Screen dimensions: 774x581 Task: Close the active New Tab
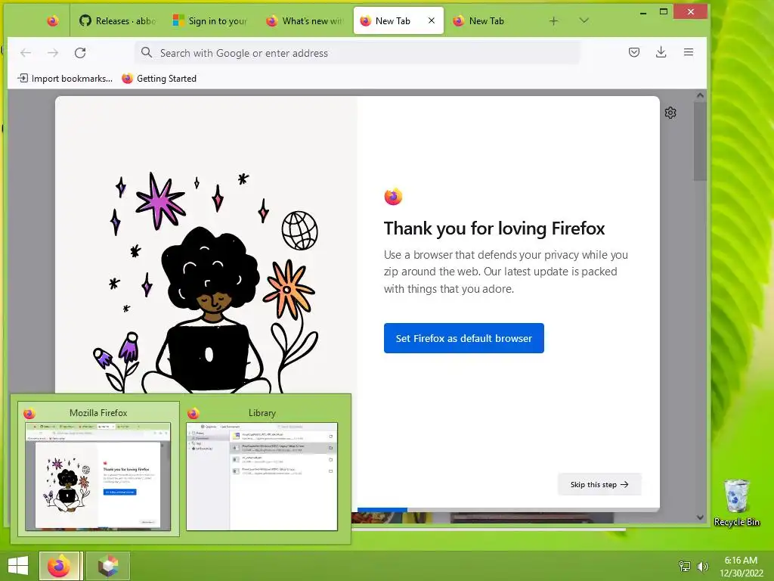[432, 20]
